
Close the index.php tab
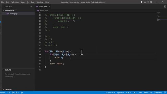click(49, 7)
